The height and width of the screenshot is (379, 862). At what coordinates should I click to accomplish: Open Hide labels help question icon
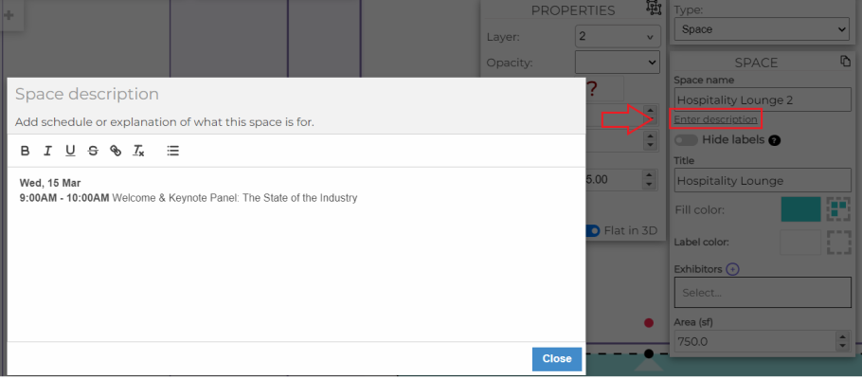(775, 140)
